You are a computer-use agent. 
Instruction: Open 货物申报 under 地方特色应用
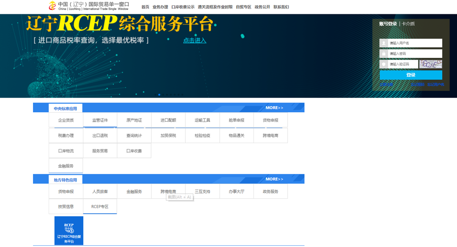pyautogui.click(x=66, y=191)
